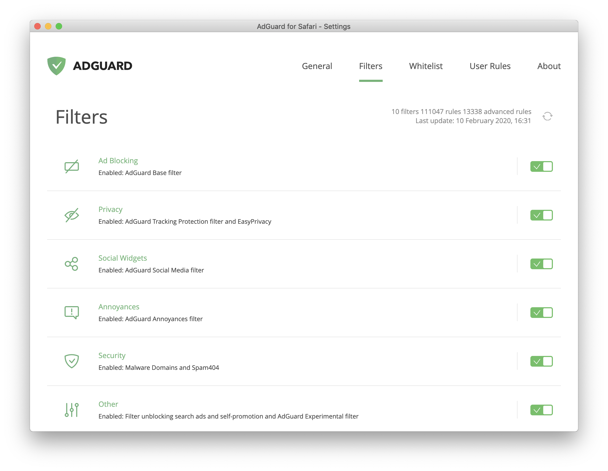Toggle the Privacy filter switch off
This screenshot has width=608, height=471.
541,215
